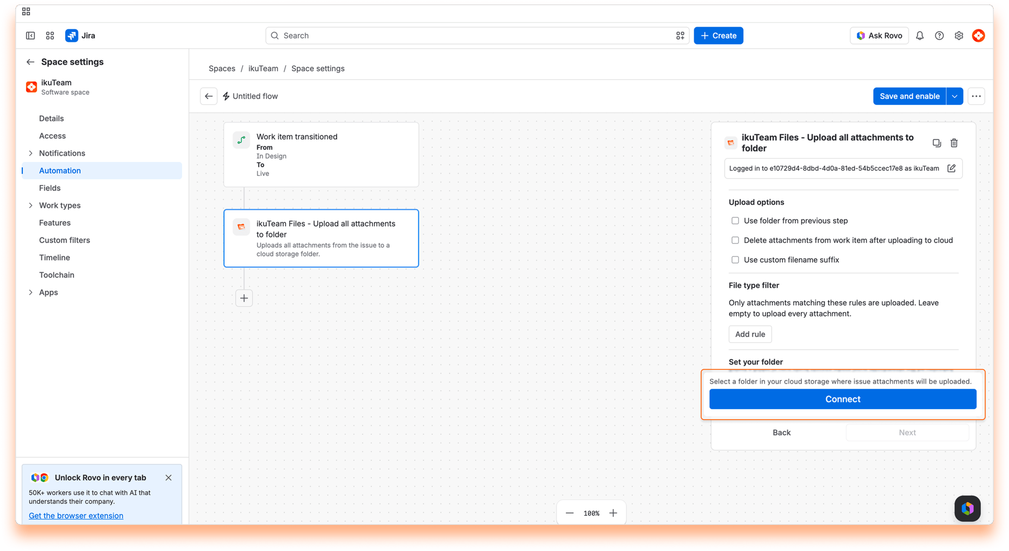1009x551 pixels.
Task: Enable Use custom filename suffix
Action: coord(735,260)
